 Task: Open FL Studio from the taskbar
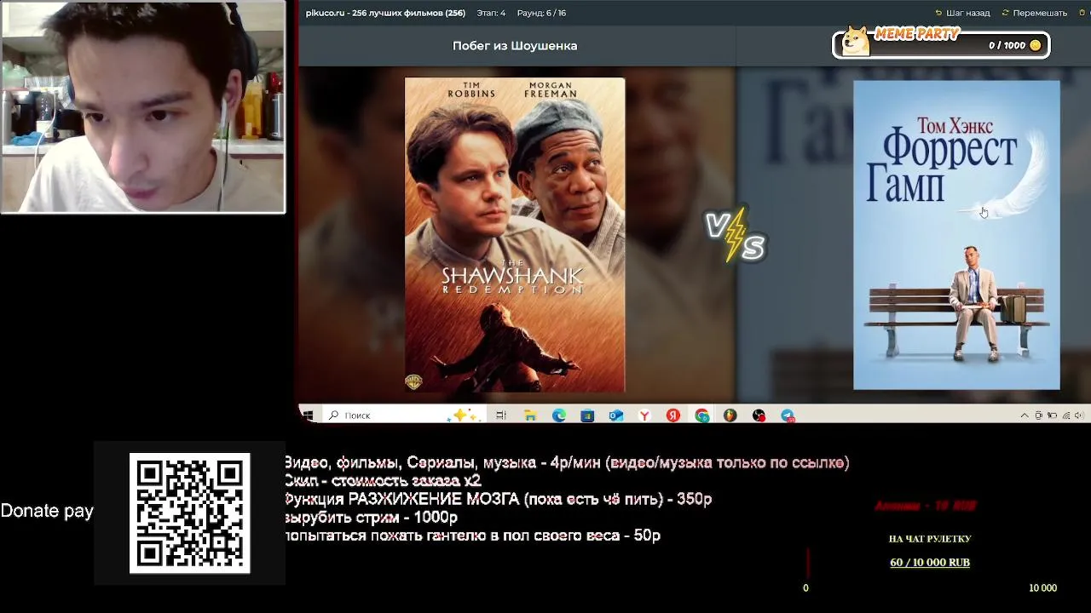pyautogui.click(x=730, y=415)
